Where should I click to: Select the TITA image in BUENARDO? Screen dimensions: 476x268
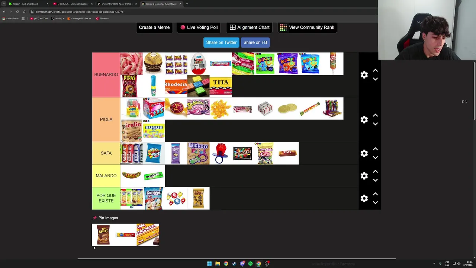(221, 86)
